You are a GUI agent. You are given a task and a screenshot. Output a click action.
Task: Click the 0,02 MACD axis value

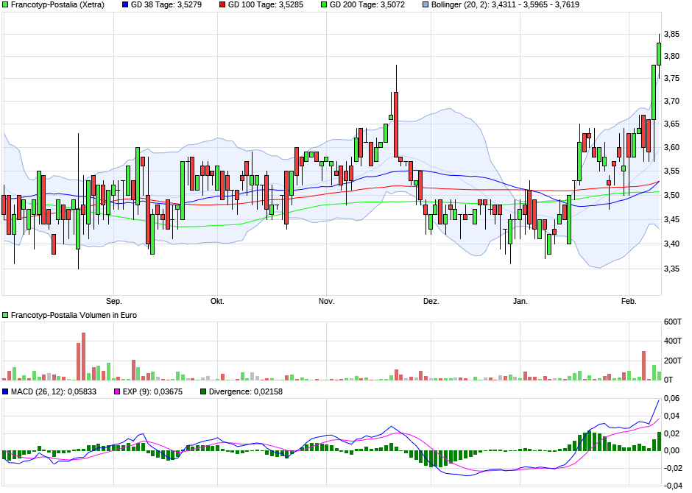pyautogui.click(x=671, y=433)
